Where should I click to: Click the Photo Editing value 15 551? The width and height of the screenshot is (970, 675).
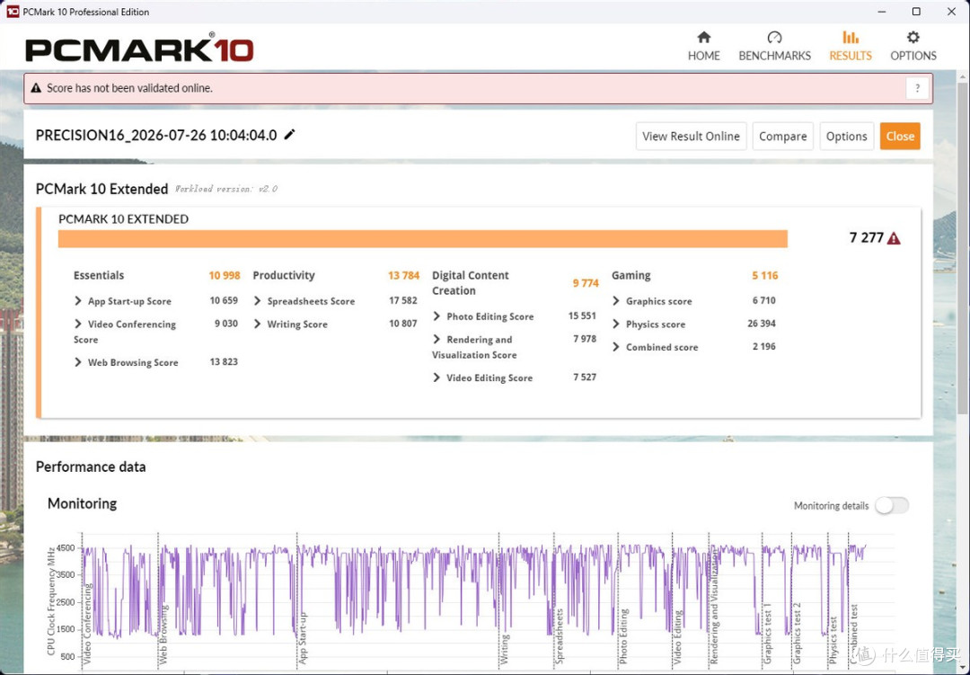pos(582,315)
